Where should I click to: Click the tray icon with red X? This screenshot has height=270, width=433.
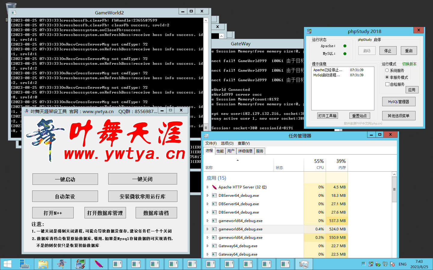(392, 264)
